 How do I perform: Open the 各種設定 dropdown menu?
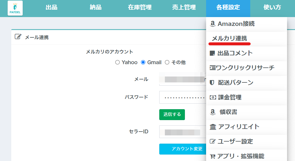[228, 8]
